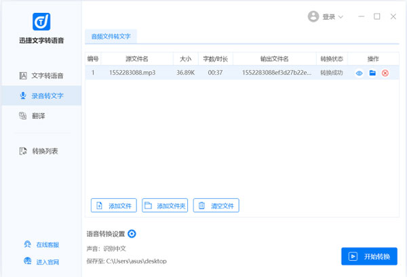Open the 翻译 translation section
The width and height of the screenshot is (407, 277).
[38, 116]
